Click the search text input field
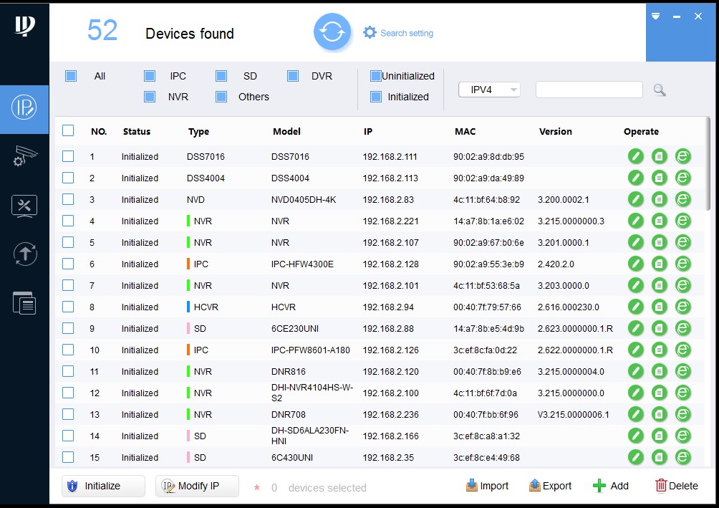 (589, 90)
